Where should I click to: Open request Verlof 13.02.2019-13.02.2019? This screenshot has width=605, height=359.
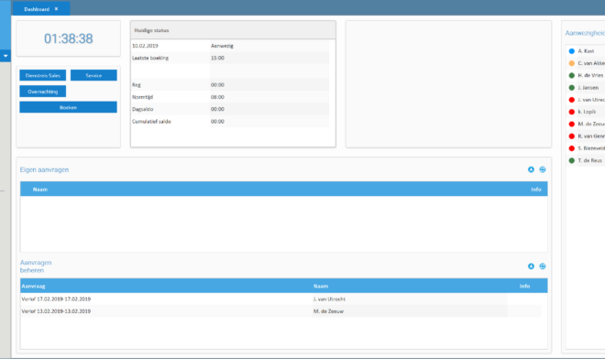[x=56, y=311]
